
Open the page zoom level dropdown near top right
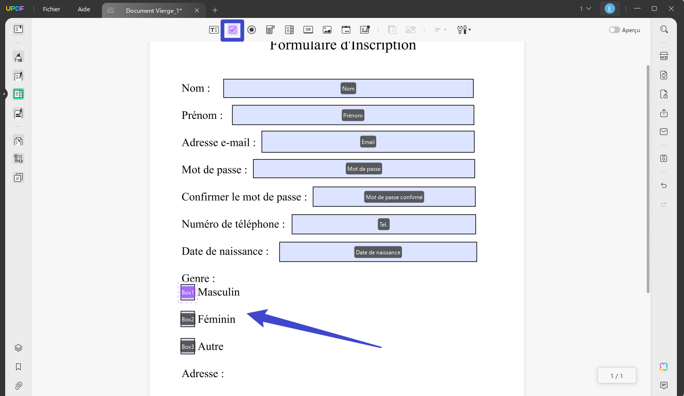pyautogui.click(x=584, y=8)
